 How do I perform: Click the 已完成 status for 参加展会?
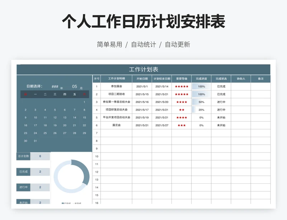tap(221, 86)
